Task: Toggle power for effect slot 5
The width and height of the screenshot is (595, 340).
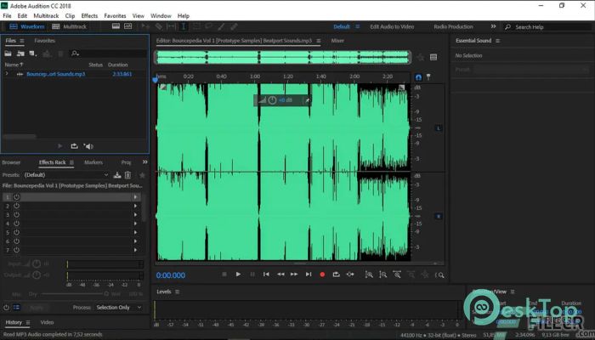Action: (17, 232)
